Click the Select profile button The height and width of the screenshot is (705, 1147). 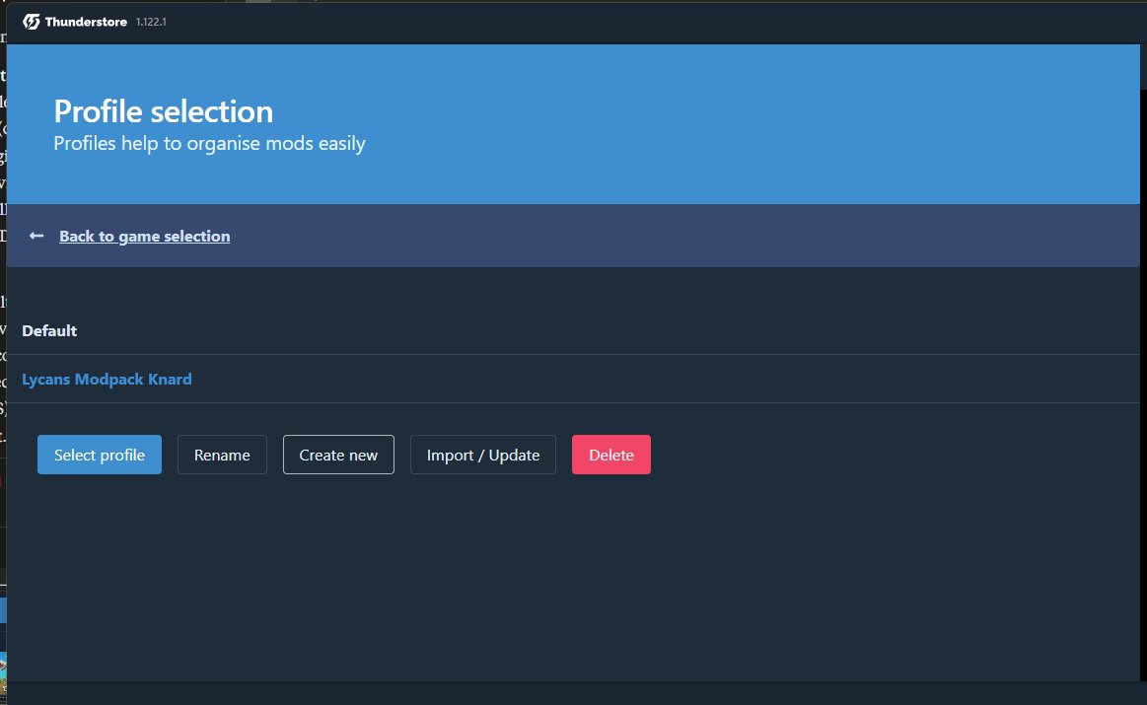(x=100, y=455)
